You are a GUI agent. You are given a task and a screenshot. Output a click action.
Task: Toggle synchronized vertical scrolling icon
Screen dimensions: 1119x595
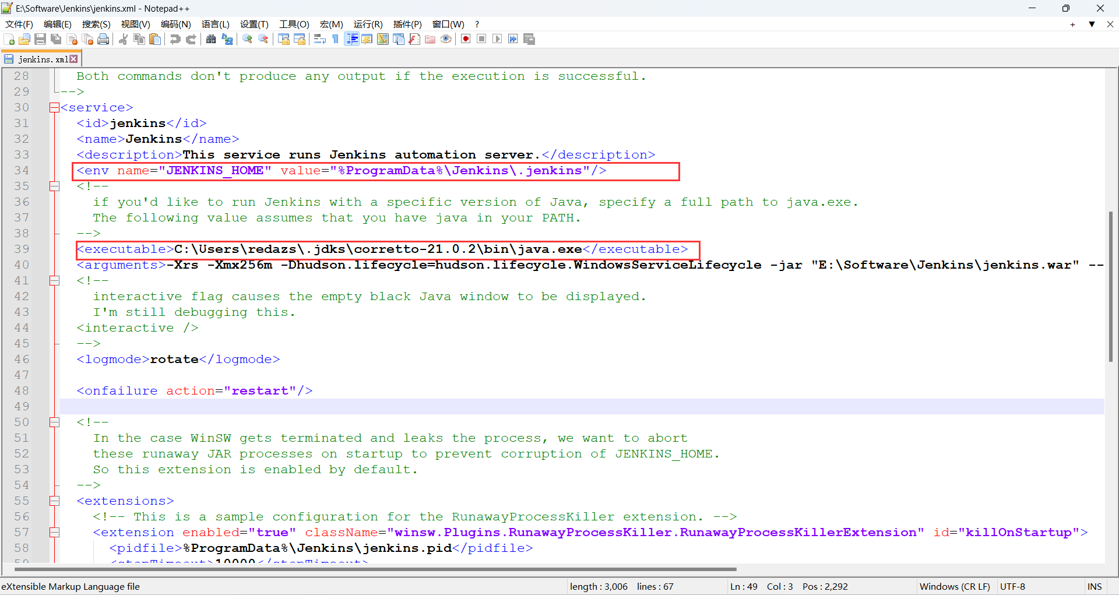pos(284,39)
